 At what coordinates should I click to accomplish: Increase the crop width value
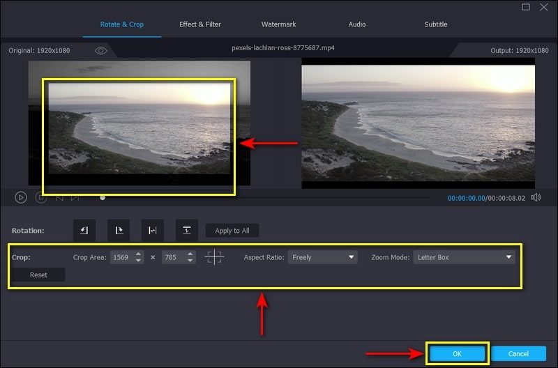pyautogui.click(x=139, y=254)
